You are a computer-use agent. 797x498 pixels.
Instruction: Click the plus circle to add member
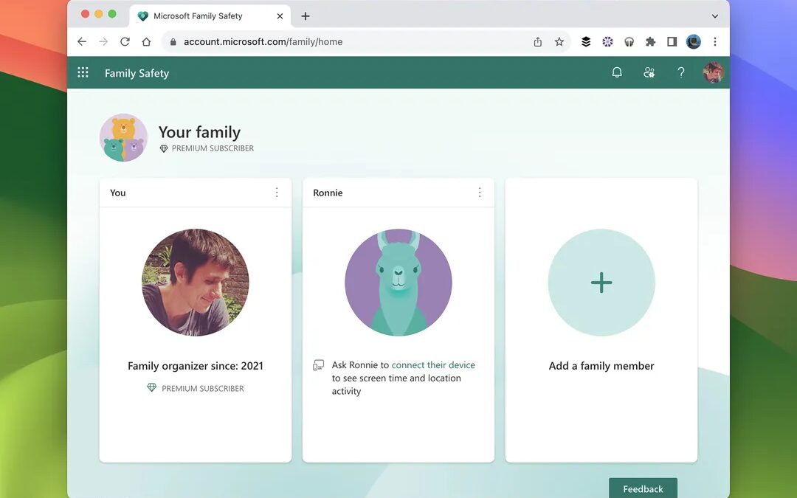click(x=601, y=283)
